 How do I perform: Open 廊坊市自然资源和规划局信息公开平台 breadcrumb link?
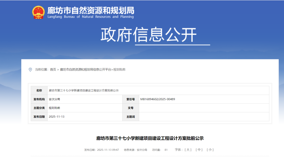pyautogui.click(x=85, y=69)
